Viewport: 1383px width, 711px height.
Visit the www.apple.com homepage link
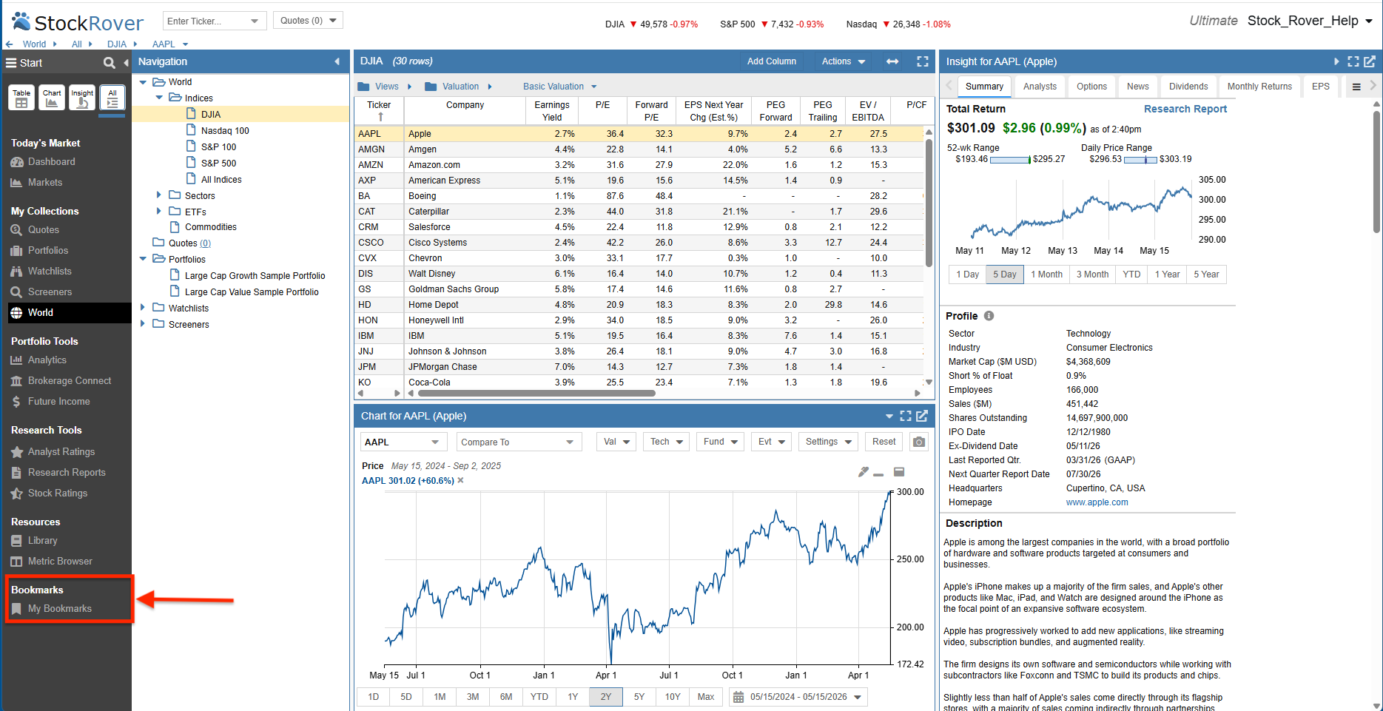(x=1097, y=502)
